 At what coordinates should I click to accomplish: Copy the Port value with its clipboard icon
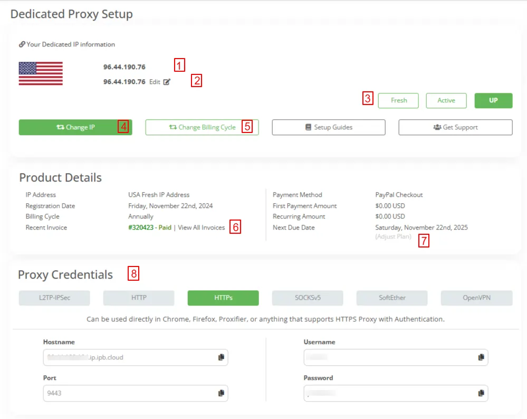point(221,393)
